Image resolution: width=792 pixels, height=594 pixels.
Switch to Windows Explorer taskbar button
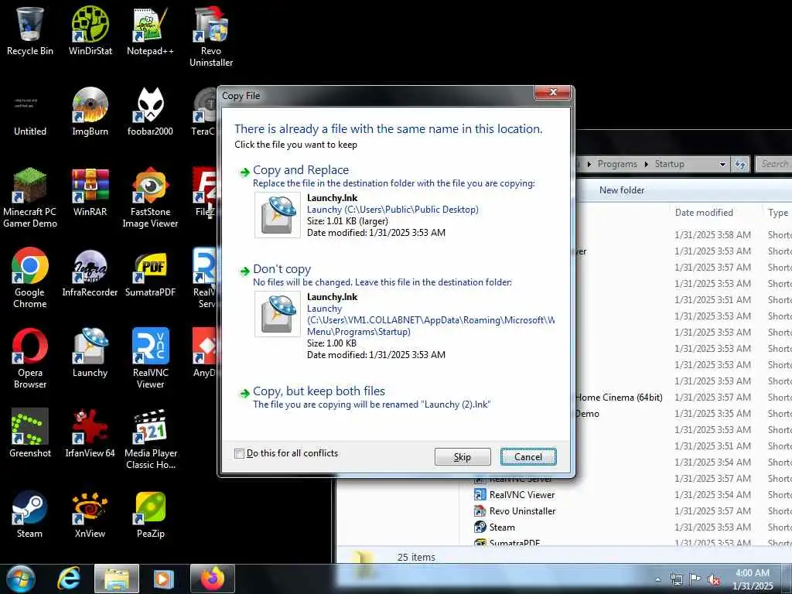point(117,579)
